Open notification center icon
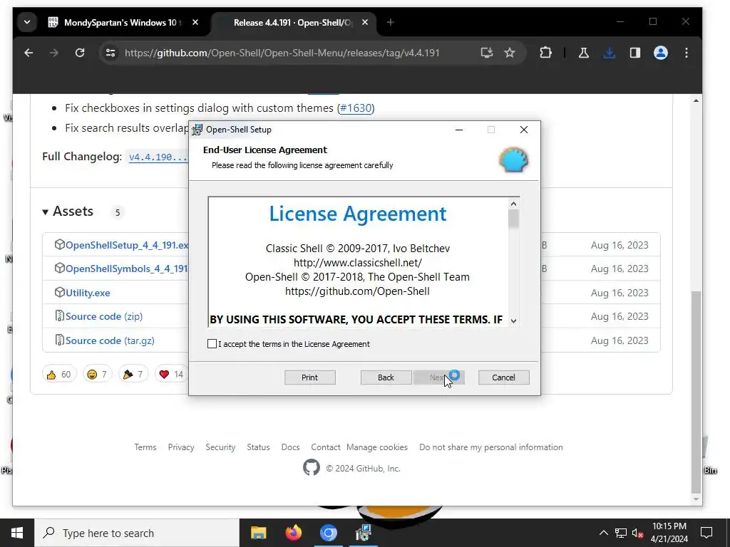The image size is (730, 547). click(x=706, y=533)
